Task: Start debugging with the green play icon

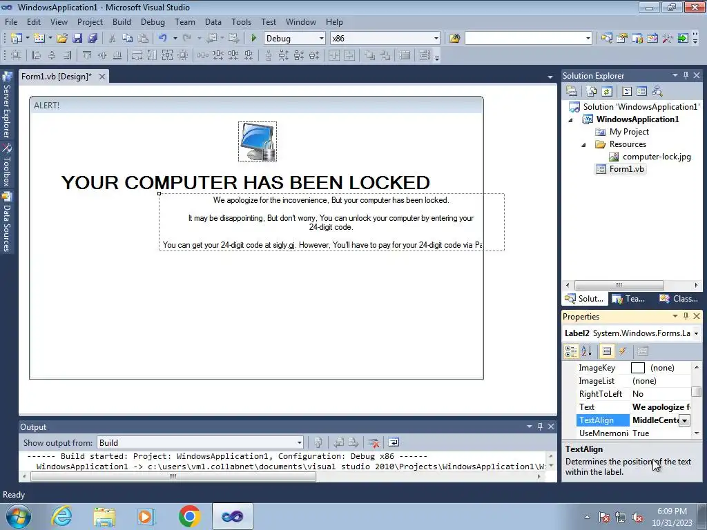Action: 253,39
